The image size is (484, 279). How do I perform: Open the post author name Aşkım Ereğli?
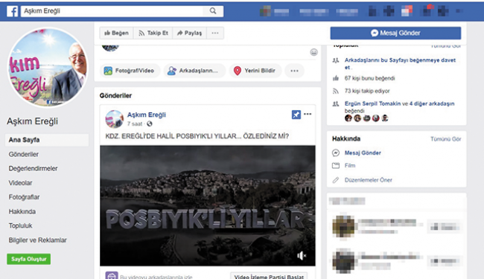147,115
